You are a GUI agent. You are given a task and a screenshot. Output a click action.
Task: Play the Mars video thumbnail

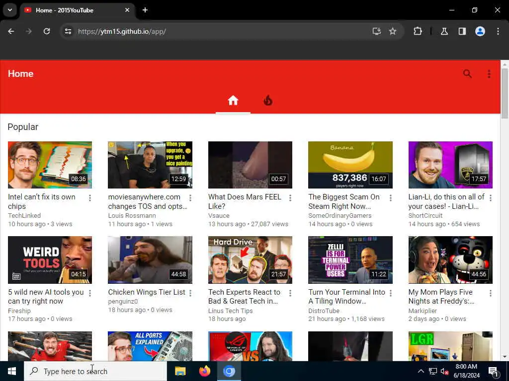(x=250, y=165)
